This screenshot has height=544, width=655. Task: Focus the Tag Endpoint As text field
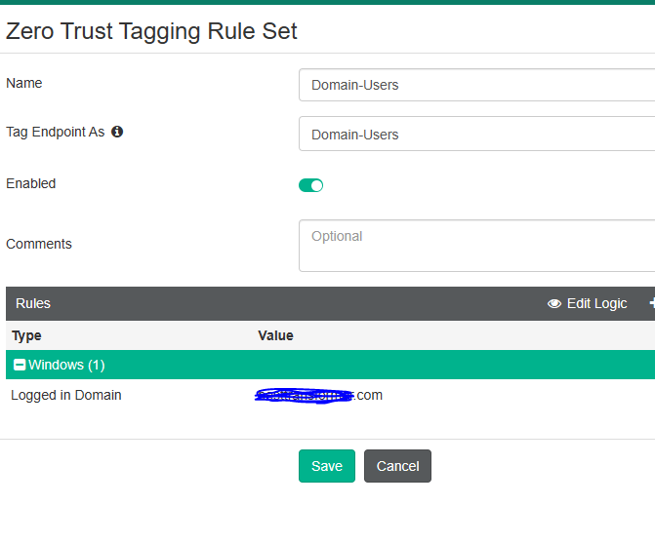[476, 135]
